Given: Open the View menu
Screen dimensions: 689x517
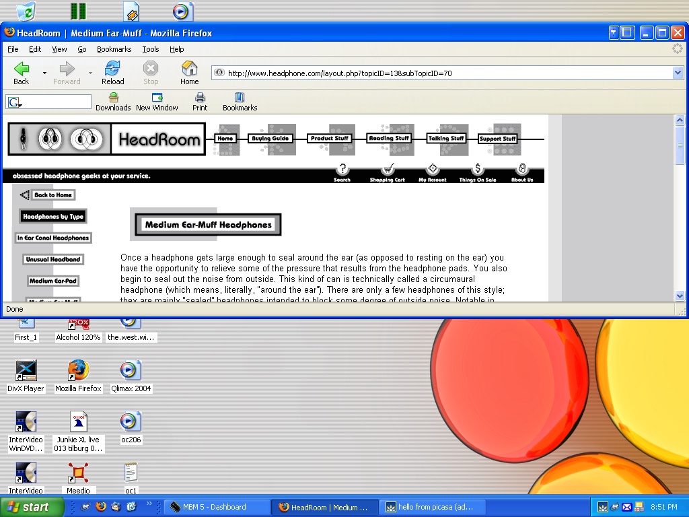Looking at the screenshot, I should pyautogui.click(x=59, y=49).
